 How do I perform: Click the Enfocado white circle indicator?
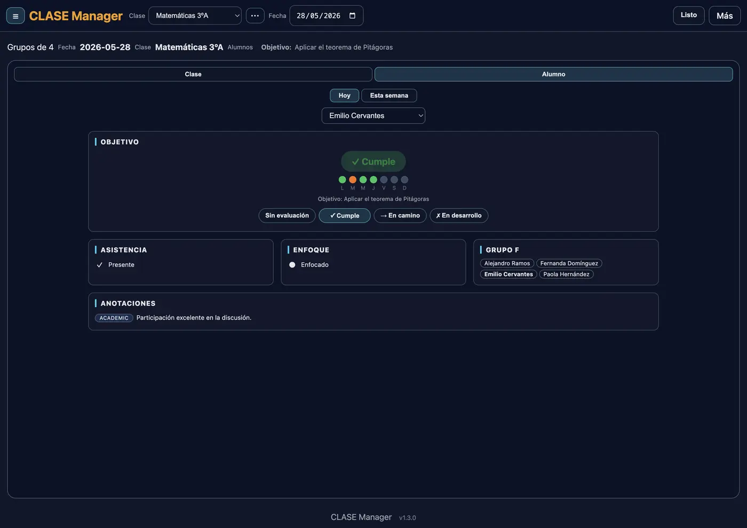click(x=292, y=265)
